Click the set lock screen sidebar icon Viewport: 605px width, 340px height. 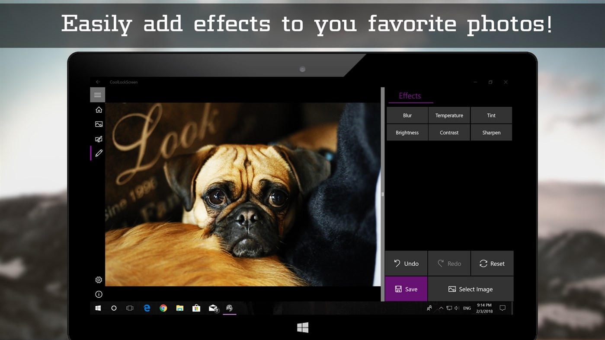(98, 139)
